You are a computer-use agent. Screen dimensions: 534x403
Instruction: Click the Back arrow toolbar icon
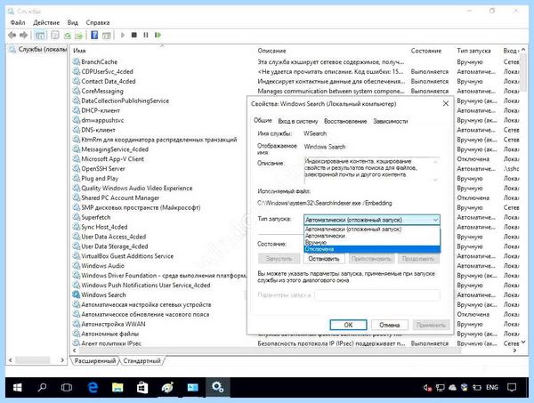pyautogui.click(x=12, y=35)
